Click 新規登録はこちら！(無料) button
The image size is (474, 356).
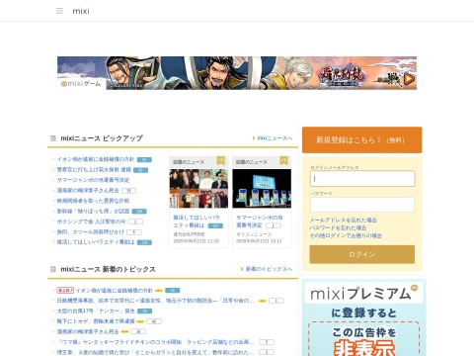pyautogui.click(x=362, y=140)
